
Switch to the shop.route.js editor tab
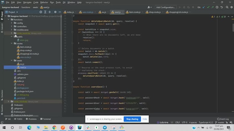[155, 12]
